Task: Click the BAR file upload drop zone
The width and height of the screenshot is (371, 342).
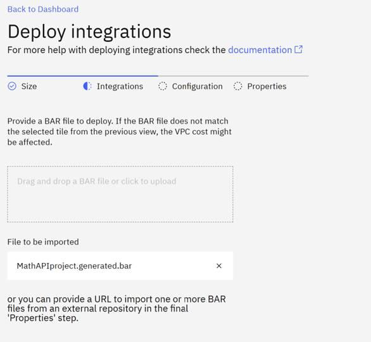Action: point(120,194)
